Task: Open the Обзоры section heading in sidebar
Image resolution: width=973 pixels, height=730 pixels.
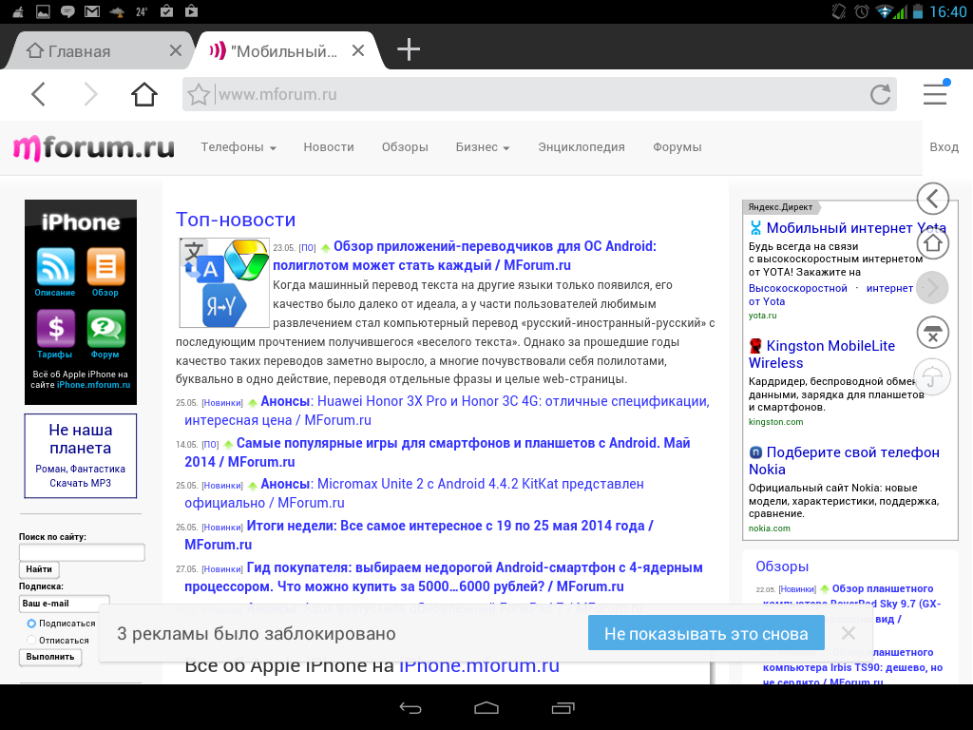Action: pyautogui.click(x=782, y=567)
